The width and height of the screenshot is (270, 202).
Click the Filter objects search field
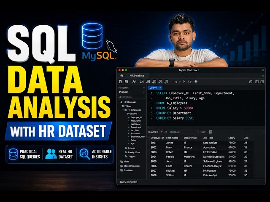point(132,97)
